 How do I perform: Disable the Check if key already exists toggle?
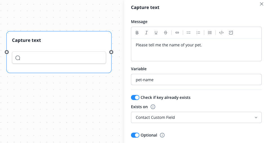point(135,97)
